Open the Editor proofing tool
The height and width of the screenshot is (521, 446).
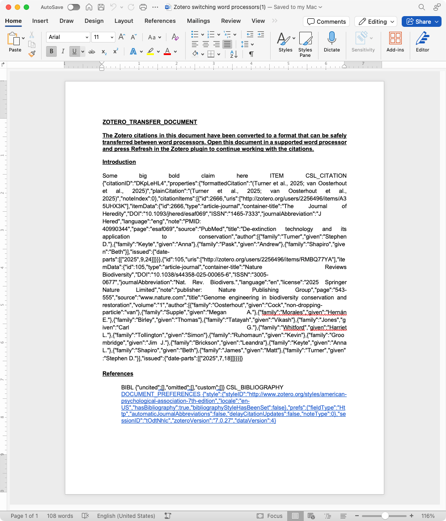pos(422,42)
